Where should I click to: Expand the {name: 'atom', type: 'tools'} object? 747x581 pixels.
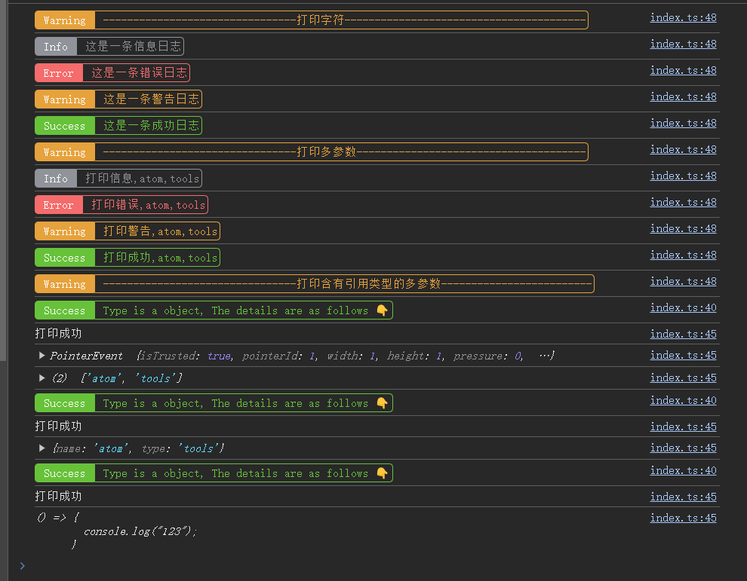(42, 448)
